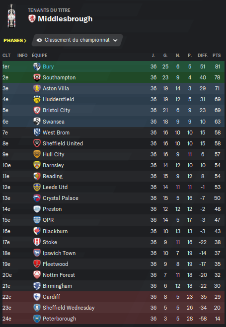226x327 pixels.
Task: Click the Huddersfield club badge
Action: pos(37,99)
